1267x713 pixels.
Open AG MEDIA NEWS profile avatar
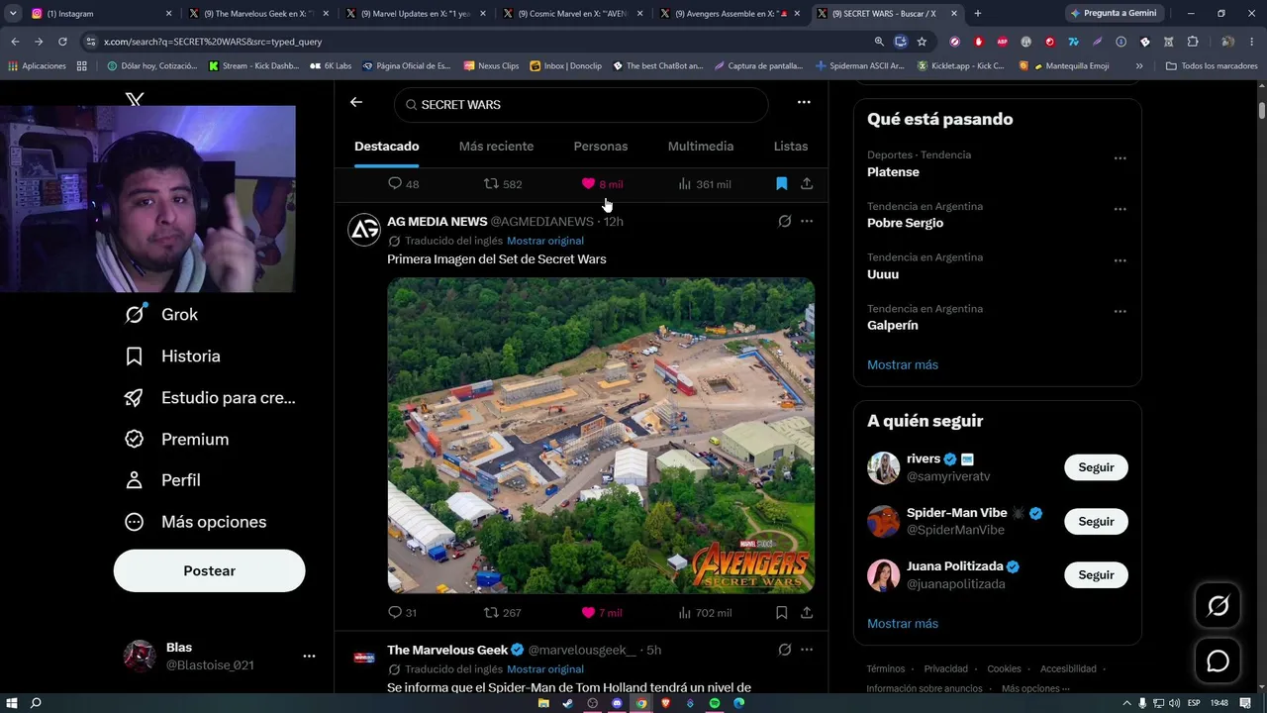point(364,230)
